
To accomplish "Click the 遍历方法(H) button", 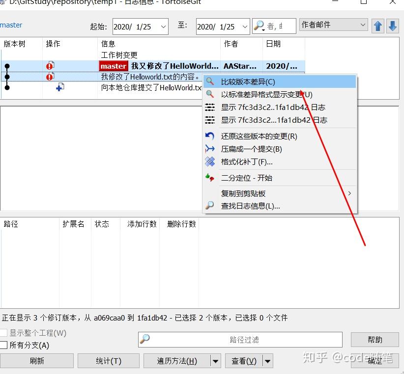I will [x=177, y=361].
